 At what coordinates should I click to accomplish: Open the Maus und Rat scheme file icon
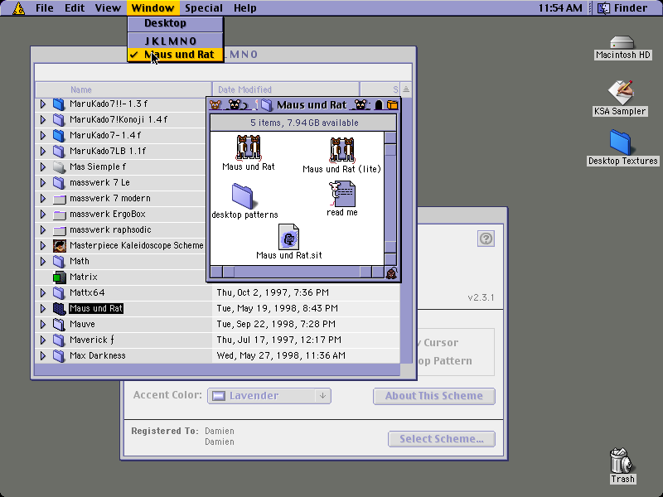pos(249,147)
